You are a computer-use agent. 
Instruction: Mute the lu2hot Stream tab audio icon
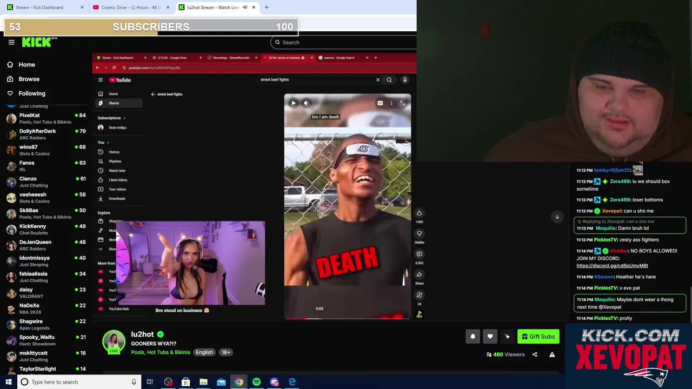pyautogui.click(x=245, y=8)
